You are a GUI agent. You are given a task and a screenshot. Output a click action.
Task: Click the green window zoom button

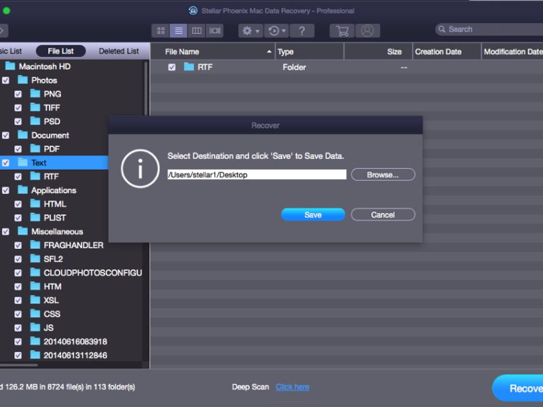(x=6, y=11)
